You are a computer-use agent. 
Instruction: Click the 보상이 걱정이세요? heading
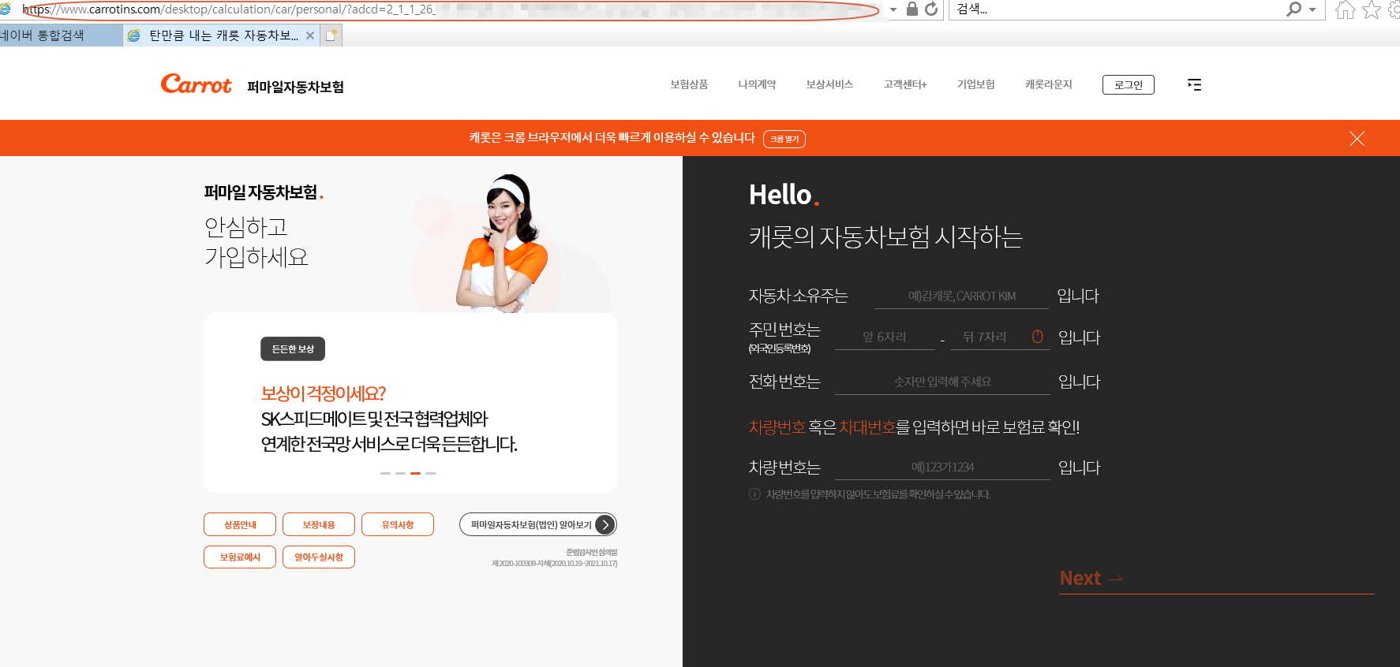tap(323, 393)
